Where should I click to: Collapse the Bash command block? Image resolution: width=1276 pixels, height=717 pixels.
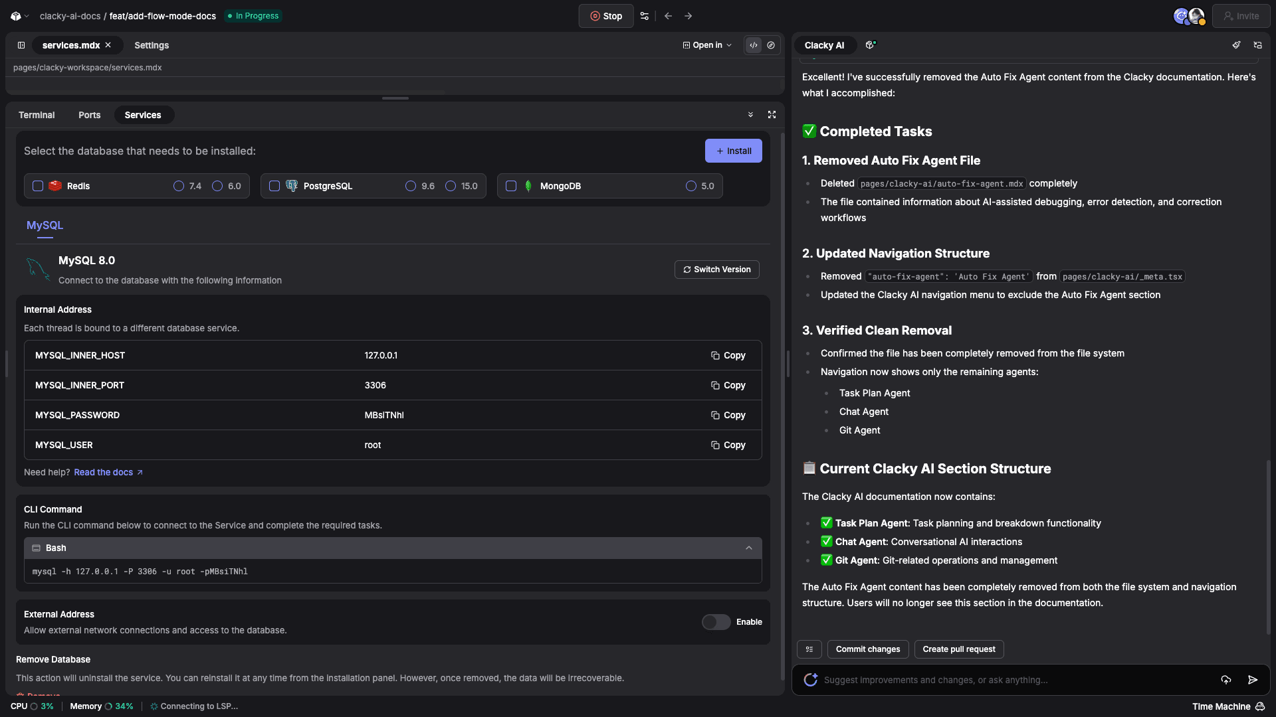(x=749, y=548)
